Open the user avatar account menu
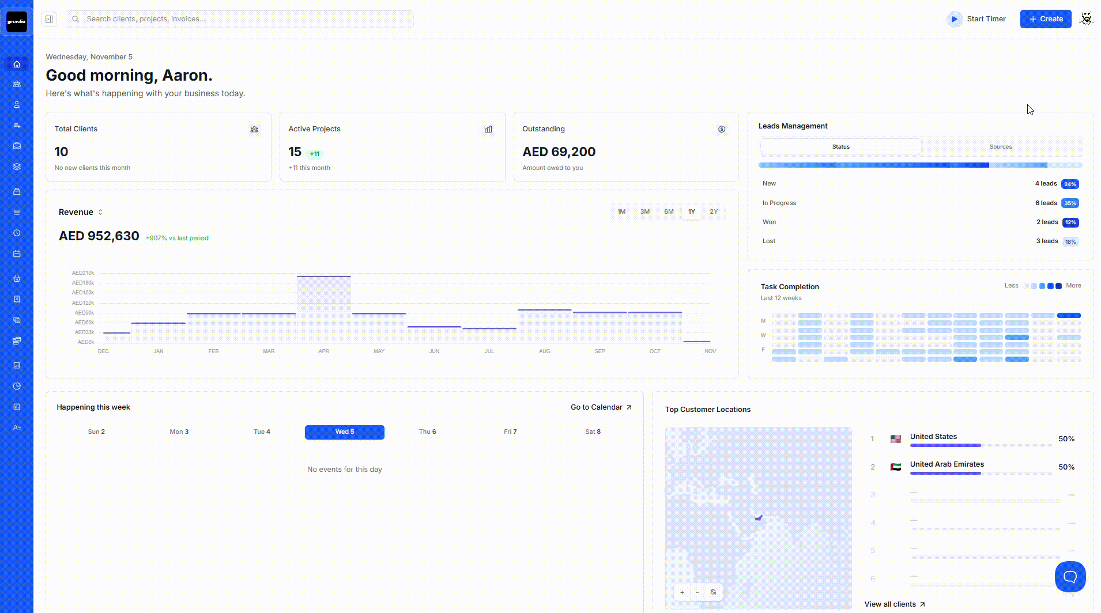 tap(1086, 19)
